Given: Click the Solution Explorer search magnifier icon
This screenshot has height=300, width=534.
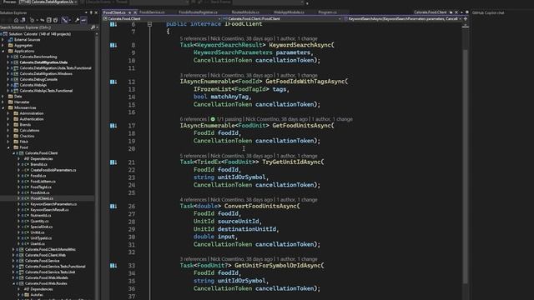Looking at the screenshot, I should click(93, 27).
